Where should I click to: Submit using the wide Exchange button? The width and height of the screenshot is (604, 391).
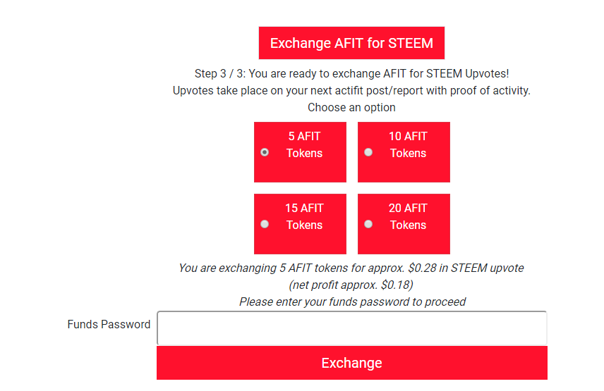[351, 363]
